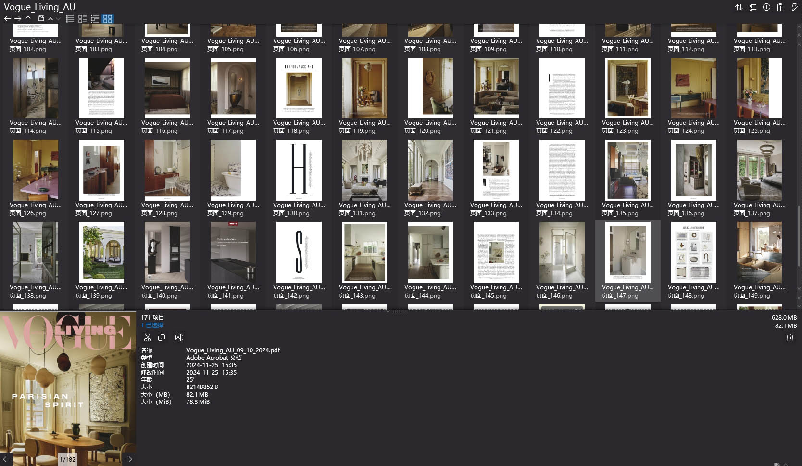Click the upward chevron in toolbar
802x466 pixels.
tap(50, 19)
